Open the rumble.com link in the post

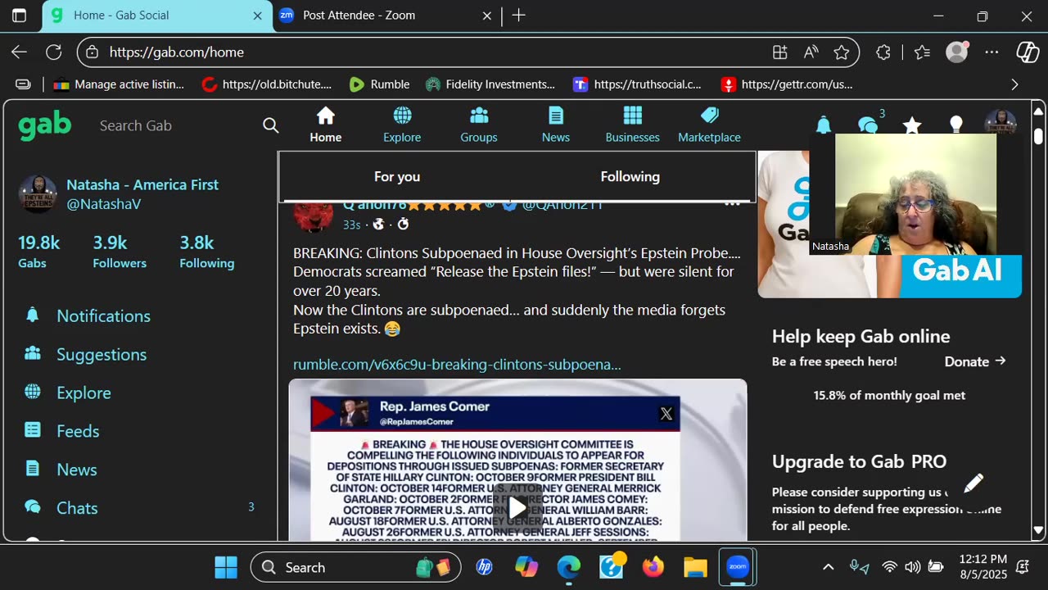click(x=457, y=365)
